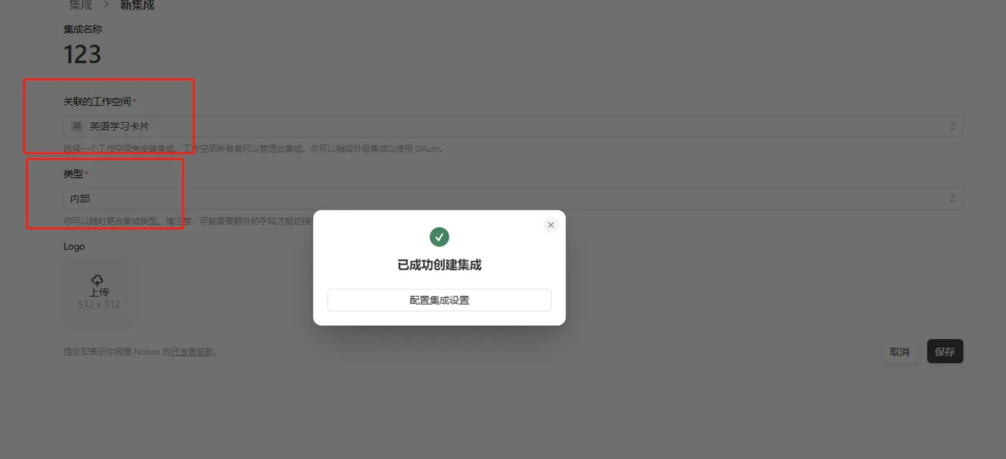Click the cloud upload icon

pos(98,280)
